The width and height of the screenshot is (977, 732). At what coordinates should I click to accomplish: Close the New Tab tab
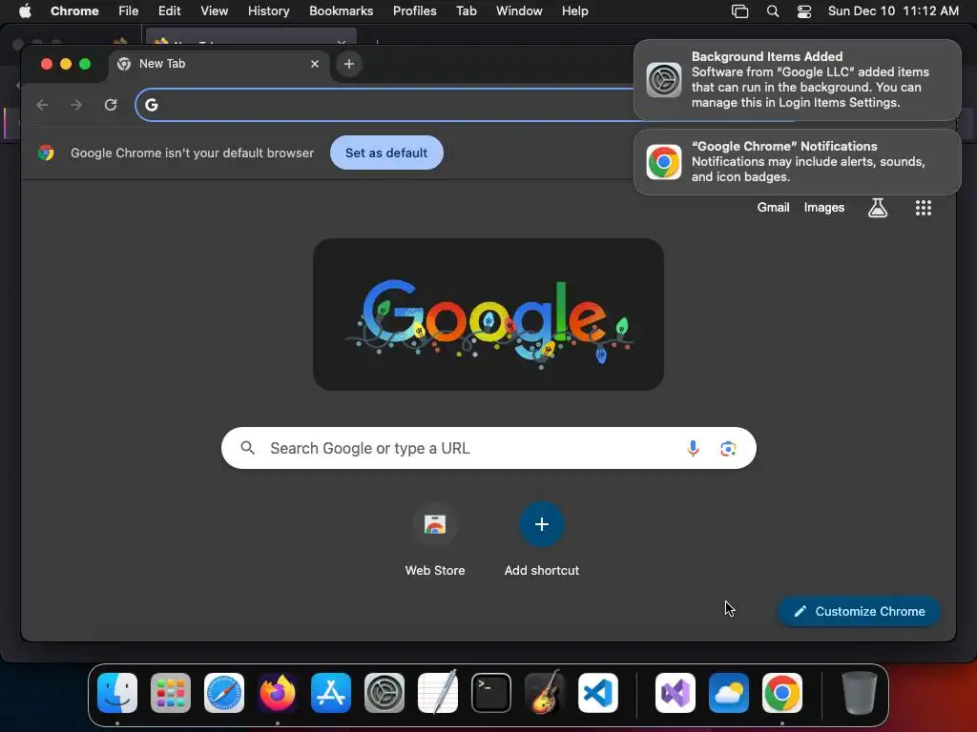[x=315, y=64]
